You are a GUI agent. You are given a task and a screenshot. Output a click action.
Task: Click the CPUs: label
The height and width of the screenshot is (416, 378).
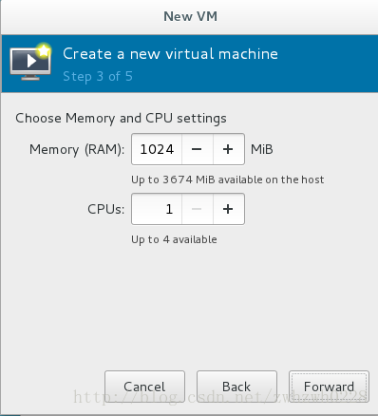click(106, 209)
